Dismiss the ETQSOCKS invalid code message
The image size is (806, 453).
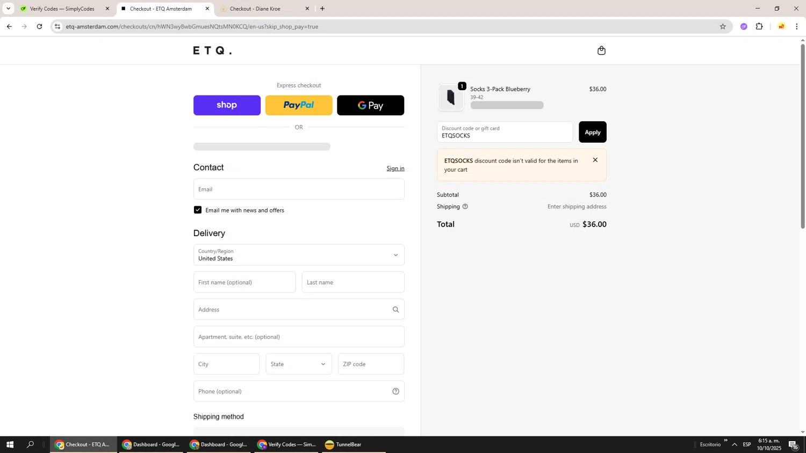point(595,160)
